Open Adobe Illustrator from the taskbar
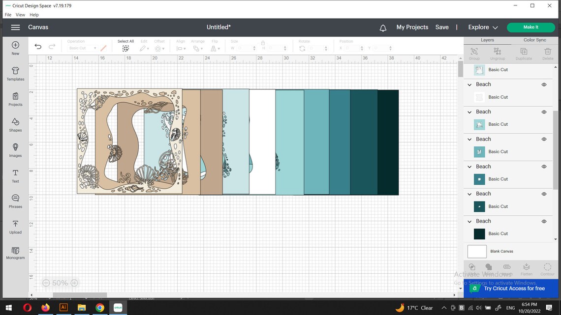 [63, 308]
